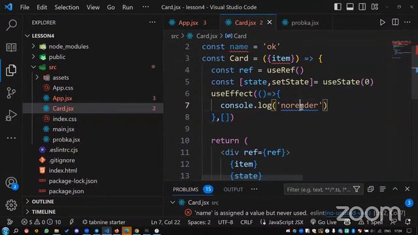Viewport: 418px width, 235px height.
Task: Open editor More Actions ellipsis
Action: pos(408,22)
